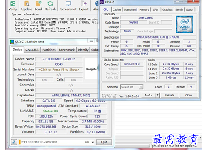Open the Memory tab in CPU-Z
Viewport: 202px width, 152px height.
[144, 10]
